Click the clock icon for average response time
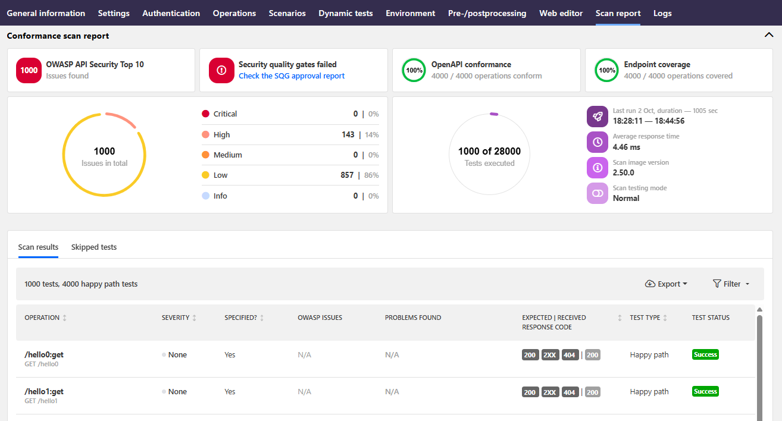This screenshot has width=782, height=421. click(597, 142)
